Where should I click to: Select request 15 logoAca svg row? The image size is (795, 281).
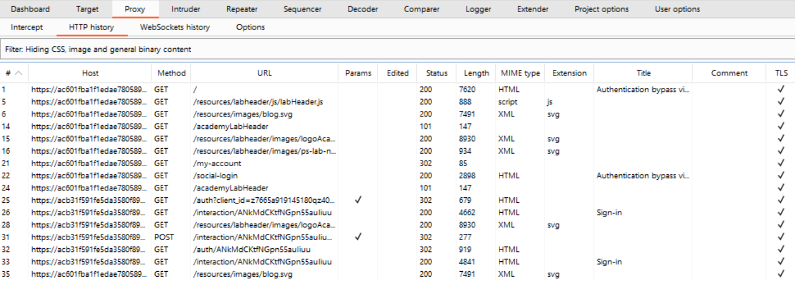click(x=397, y=139)
